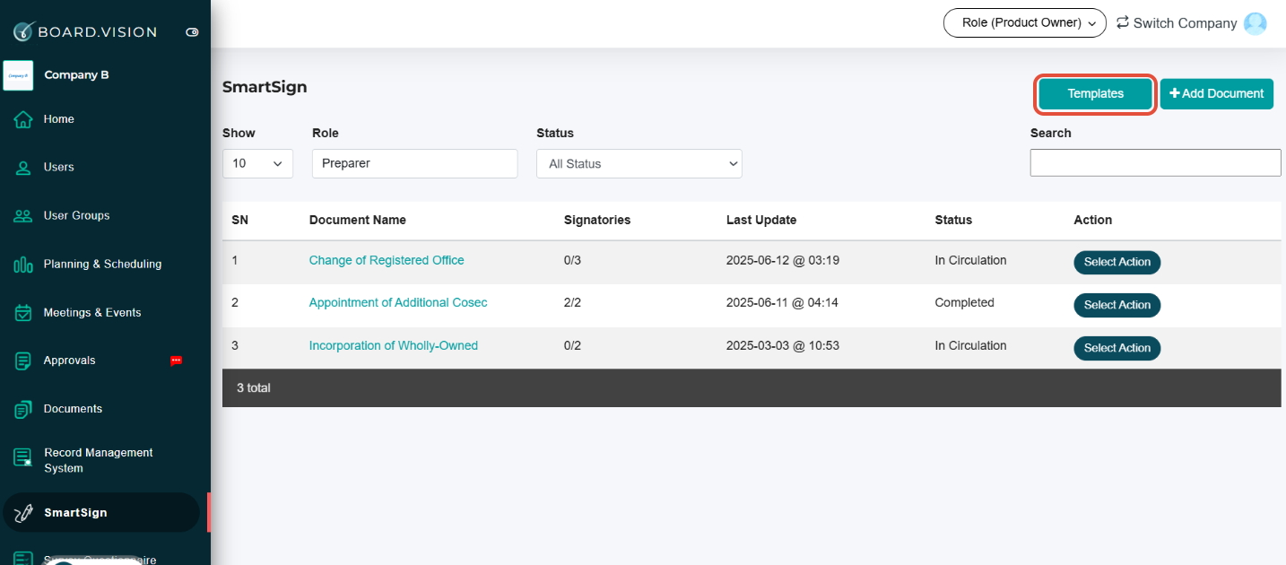Go to Users in the sidebar
The height and width of the screenshot is (565, 1286).
(x=59, y=168)
